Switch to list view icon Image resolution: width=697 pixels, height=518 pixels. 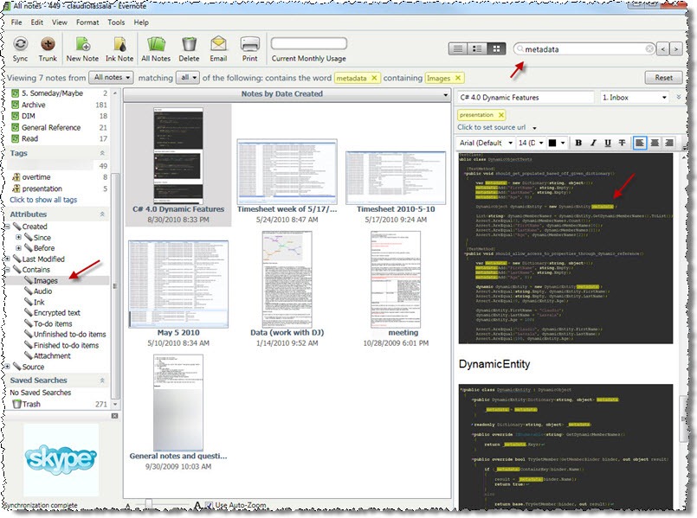click(458, 48)
